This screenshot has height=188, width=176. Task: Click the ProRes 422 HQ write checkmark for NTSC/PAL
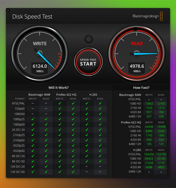[x=60, y=103]
